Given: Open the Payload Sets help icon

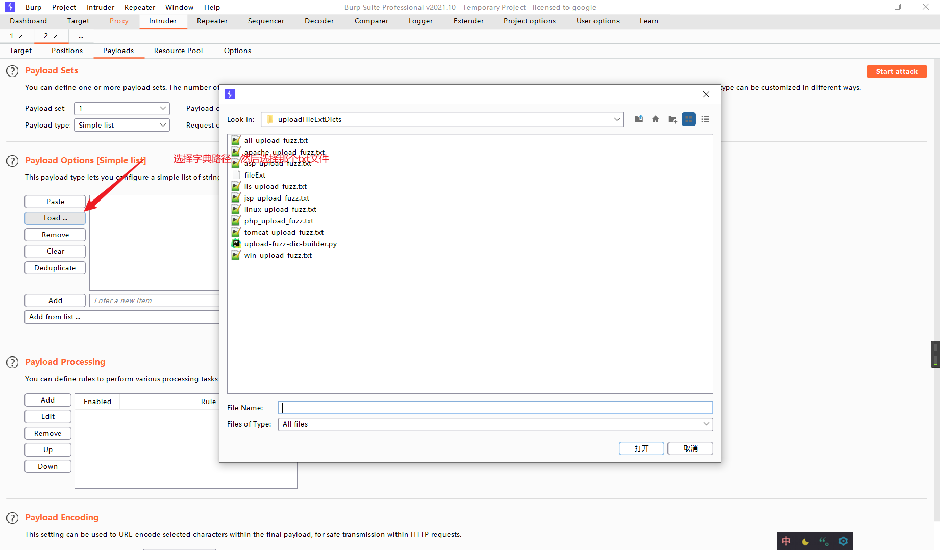Looking at the screenshot, I should coord(12,71).
